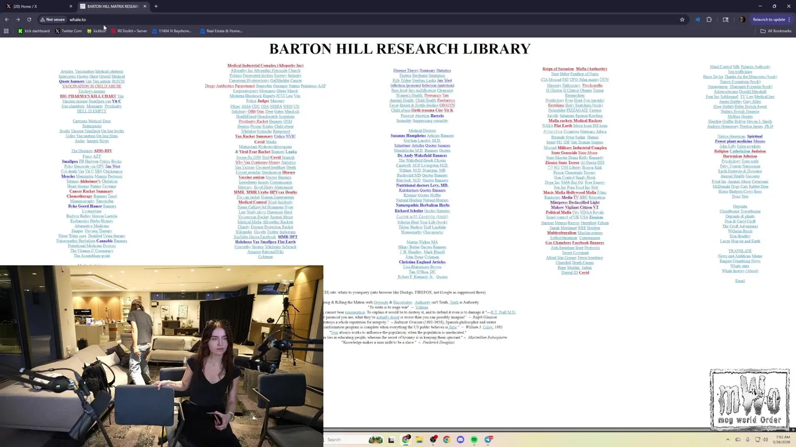Select the BARTON HILL MATRIX RESEARCH tab
The height and width of the screenshot is (447, 796).
113,6
